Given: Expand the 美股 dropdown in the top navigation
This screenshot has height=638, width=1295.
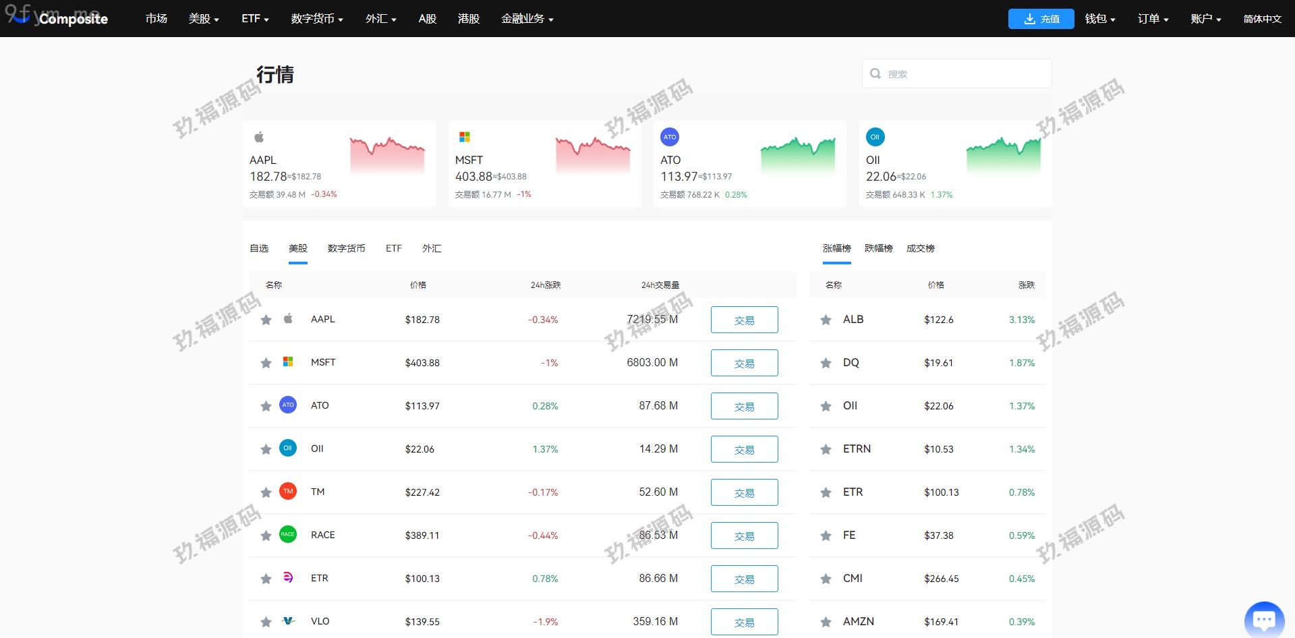Looking at the screenshot, I should pos(203,19).
